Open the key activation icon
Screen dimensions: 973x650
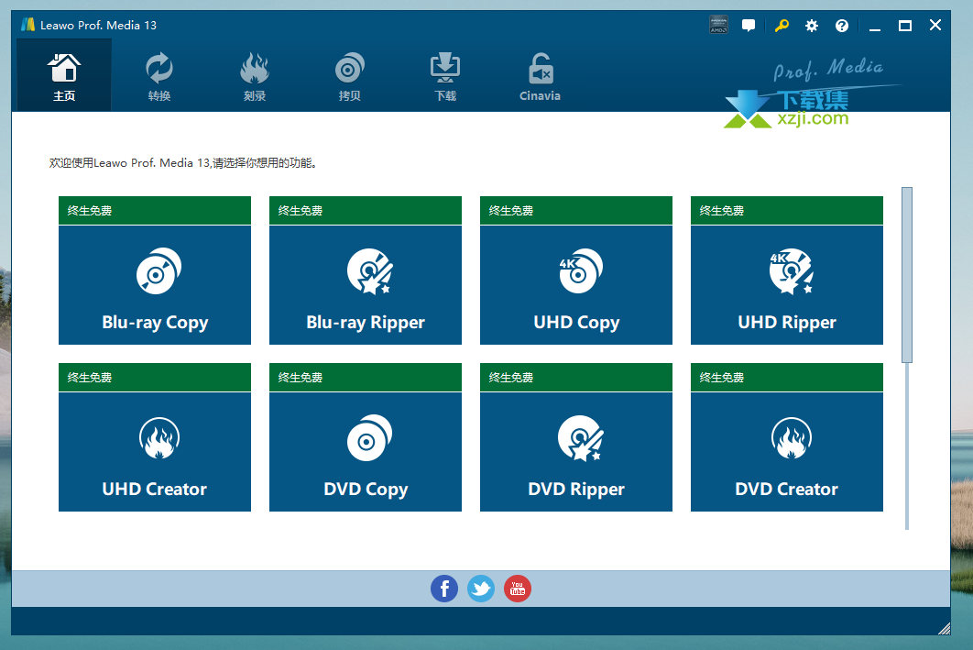pos(782,26)
